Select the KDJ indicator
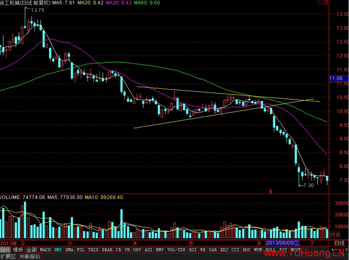 coord(224,250)
